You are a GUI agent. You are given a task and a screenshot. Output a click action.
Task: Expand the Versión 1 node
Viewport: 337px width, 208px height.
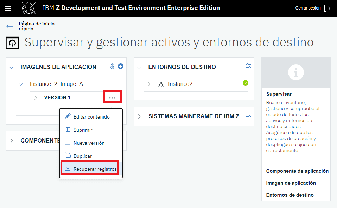pyautogui.click(x=35, y=98)
